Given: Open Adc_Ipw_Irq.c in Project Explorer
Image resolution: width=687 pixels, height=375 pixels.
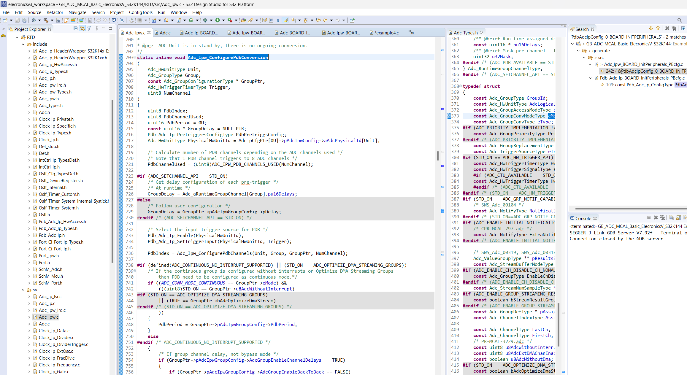Looking at the screenshot, I should [x=52, y=310].
